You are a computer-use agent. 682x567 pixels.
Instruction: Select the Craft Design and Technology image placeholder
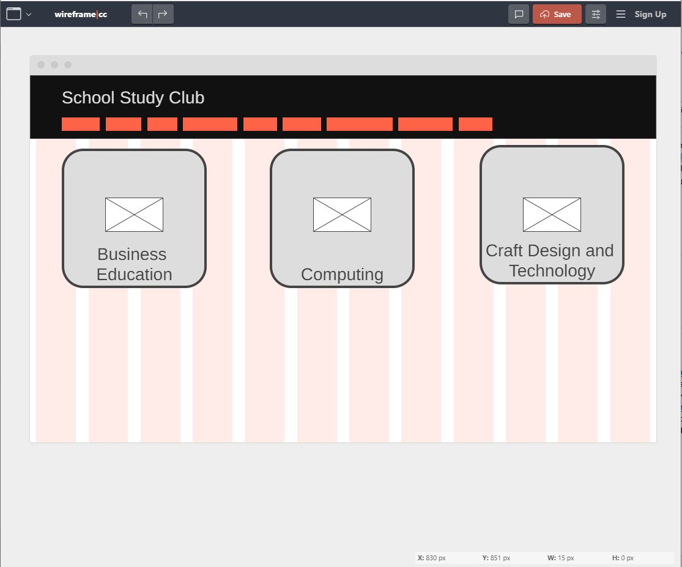coord(552,215)
